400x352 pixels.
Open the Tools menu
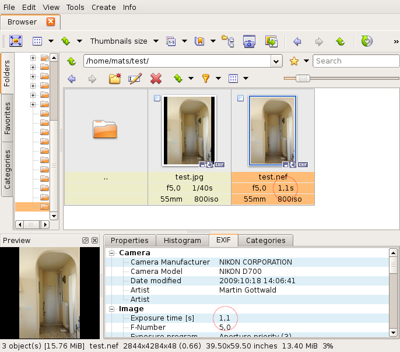click(75, 8)
